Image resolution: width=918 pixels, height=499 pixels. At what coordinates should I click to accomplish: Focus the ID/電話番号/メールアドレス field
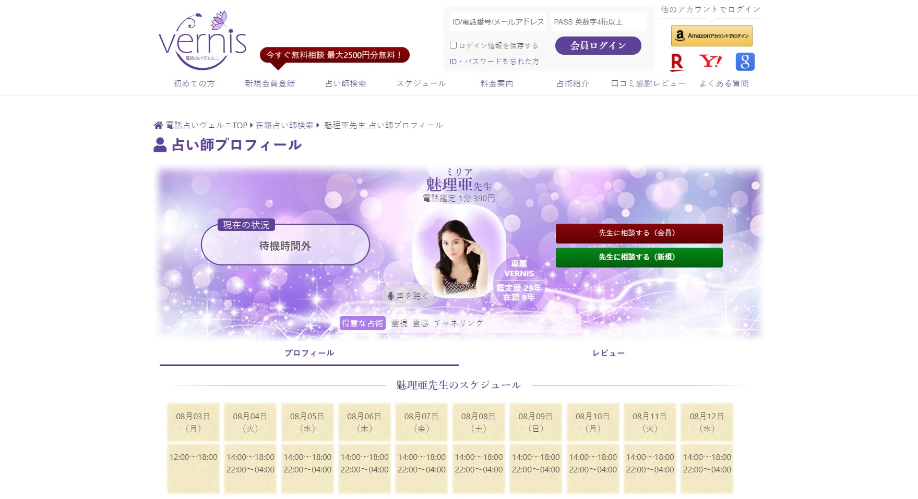pos(497,22)
